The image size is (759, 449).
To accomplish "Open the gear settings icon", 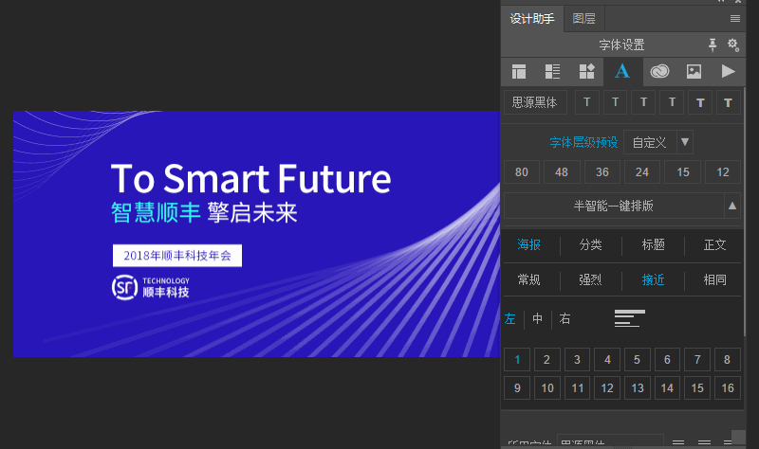I will tap(732, 45).
